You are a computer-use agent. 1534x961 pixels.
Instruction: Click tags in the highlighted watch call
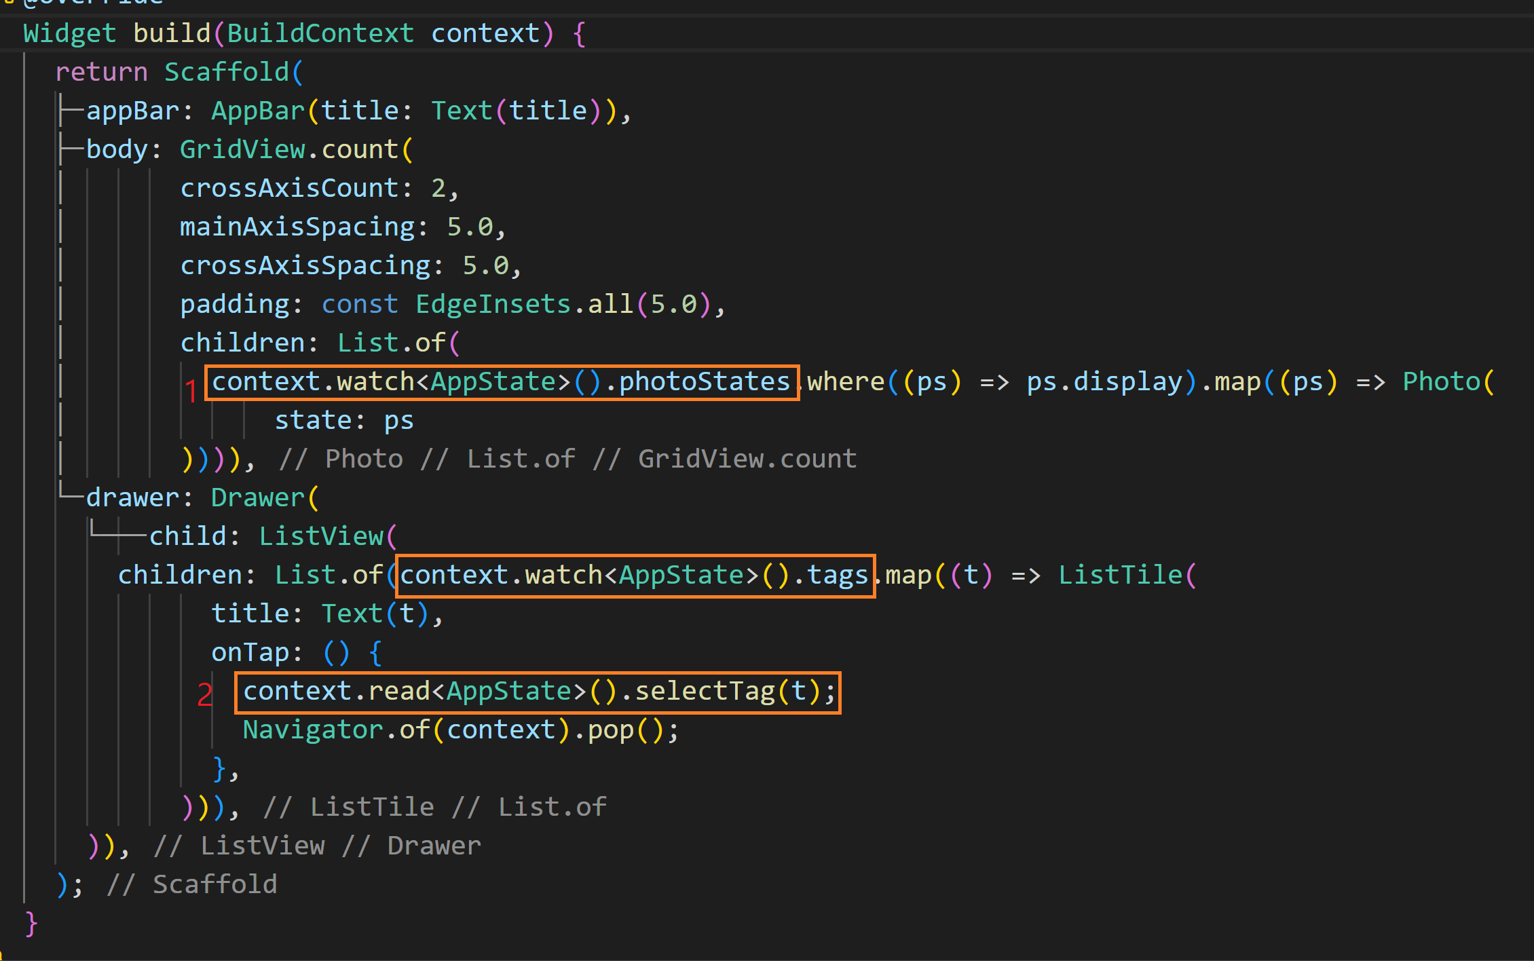[837, 576]
